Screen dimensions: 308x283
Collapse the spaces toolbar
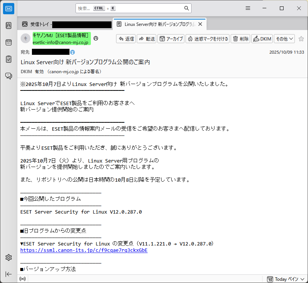(x=8, y=274)
